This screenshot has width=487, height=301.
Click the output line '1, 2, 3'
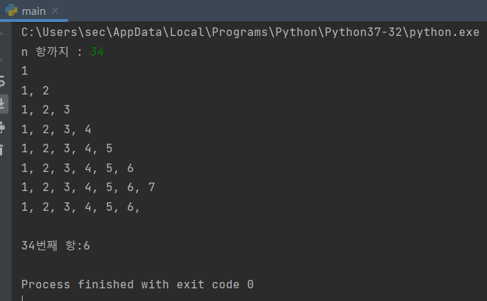pos(46,110)
